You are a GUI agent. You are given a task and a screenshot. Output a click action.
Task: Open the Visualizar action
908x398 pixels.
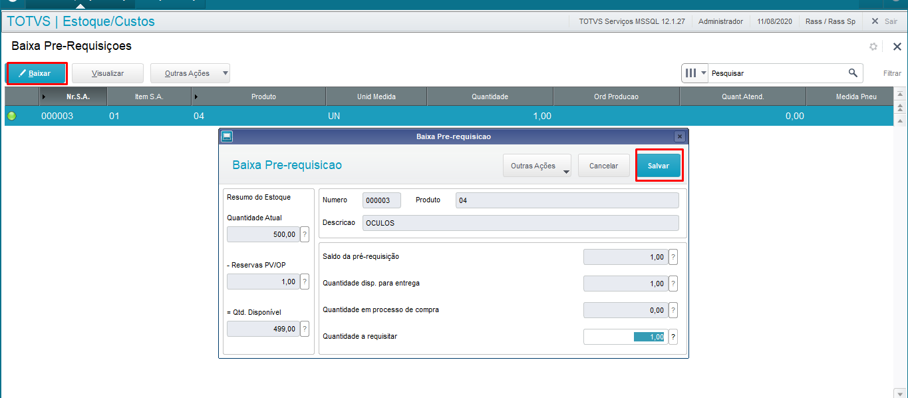coord(108,73)
